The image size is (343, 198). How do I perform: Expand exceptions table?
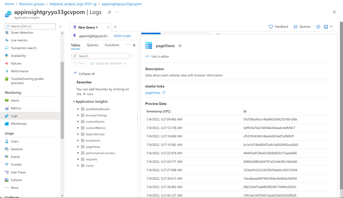78,141
